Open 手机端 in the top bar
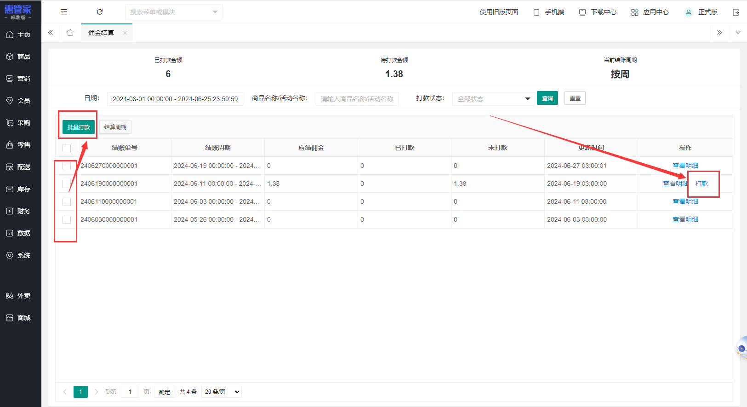The height and width of the screenshot is (407, 747). (x=549, y=12)
